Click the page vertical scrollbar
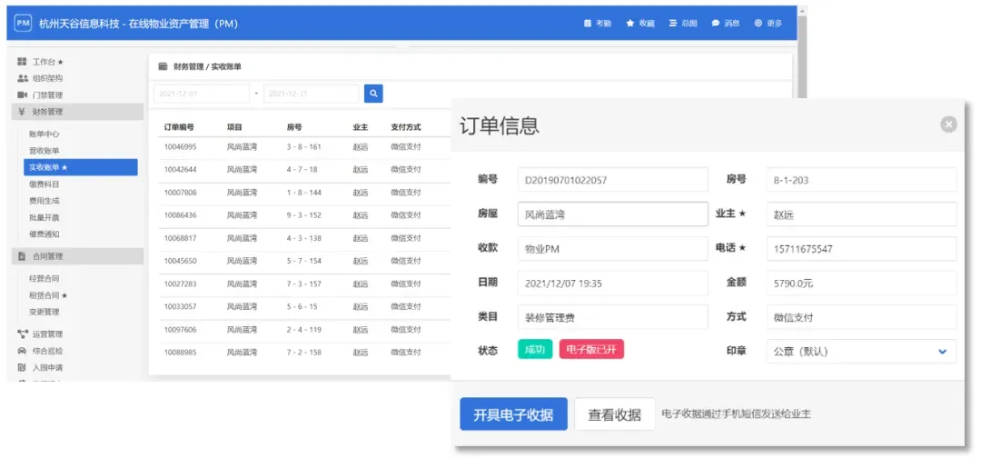 802,56
